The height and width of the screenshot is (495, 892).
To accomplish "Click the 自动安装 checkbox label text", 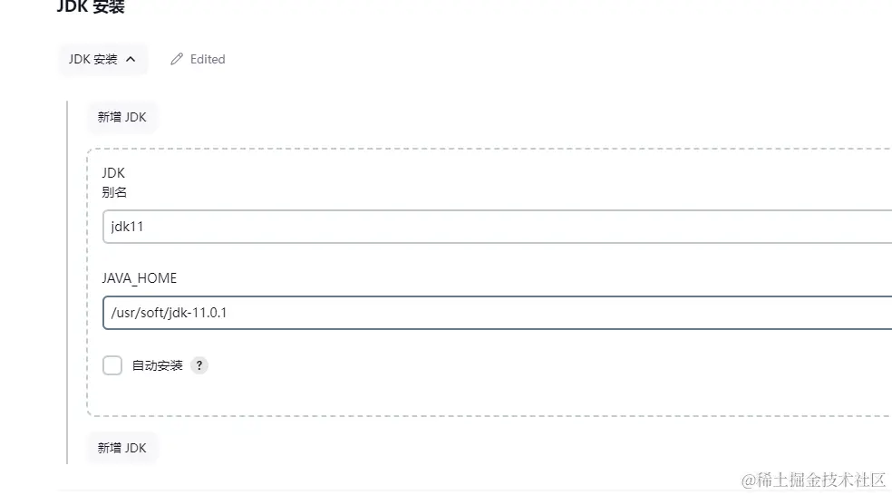I will point(158,365).
